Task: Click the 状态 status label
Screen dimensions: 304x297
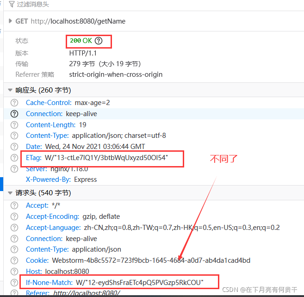Action: coord(22,41)
